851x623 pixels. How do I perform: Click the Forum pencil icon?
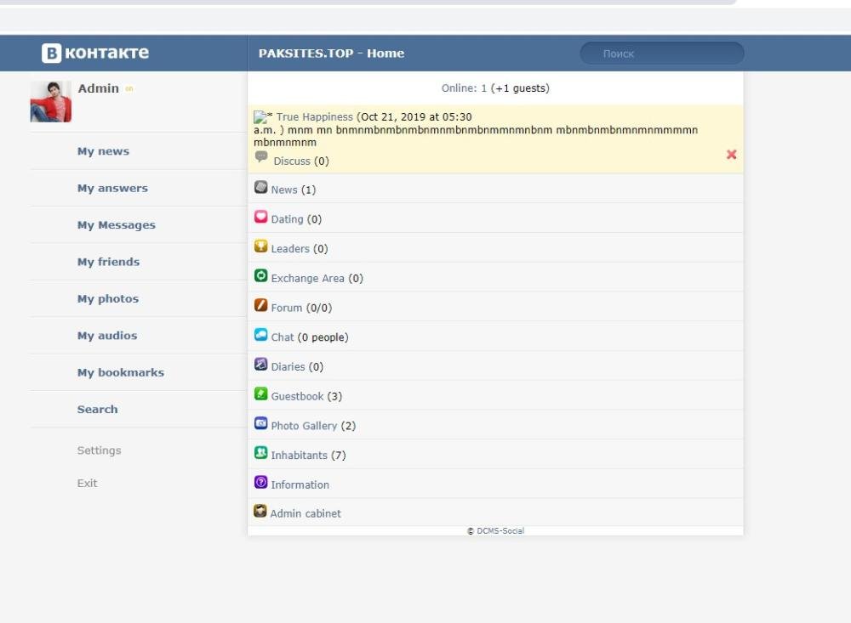[261, 306]
